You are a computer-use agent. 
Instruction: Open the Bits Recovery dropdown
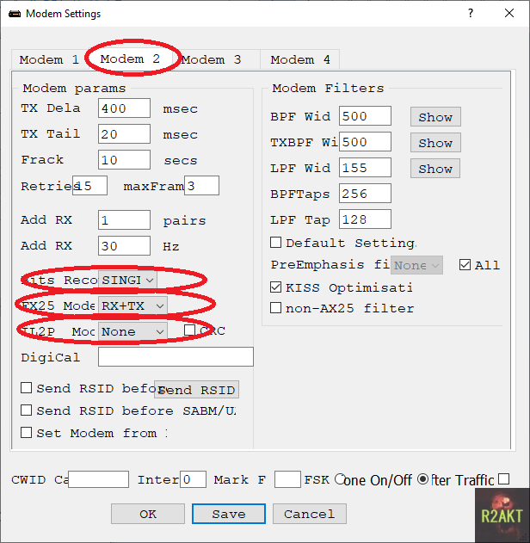tap(127, 280)
